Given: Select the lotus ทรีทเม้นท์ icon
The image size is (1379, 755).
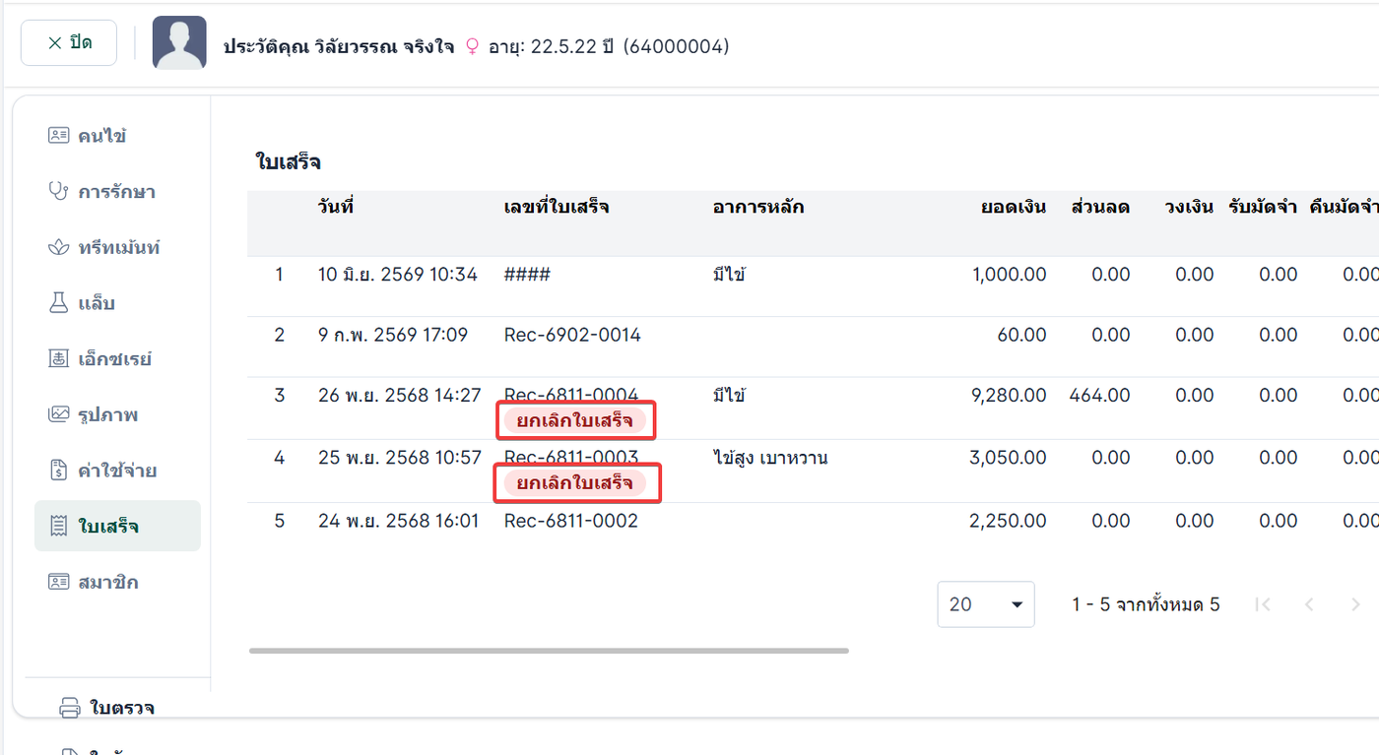Looking at the screenshot, I should pyautogui.click(x=58, y=247).
